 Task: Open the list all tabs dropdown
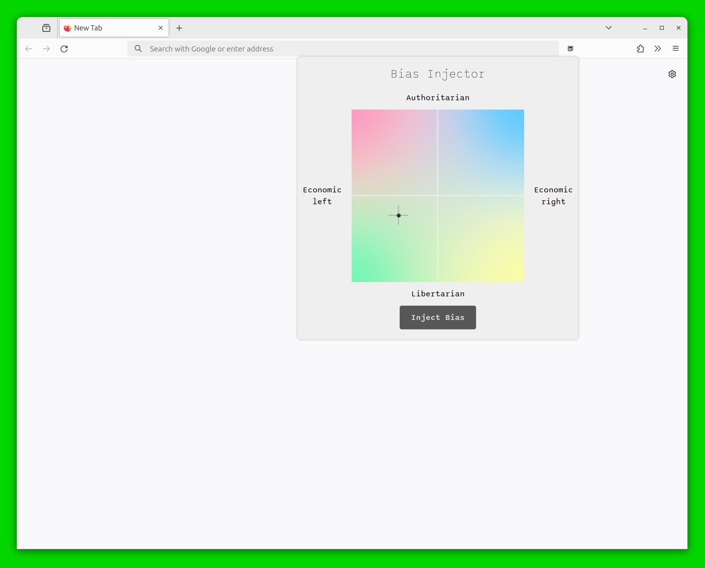coord(609,28)
